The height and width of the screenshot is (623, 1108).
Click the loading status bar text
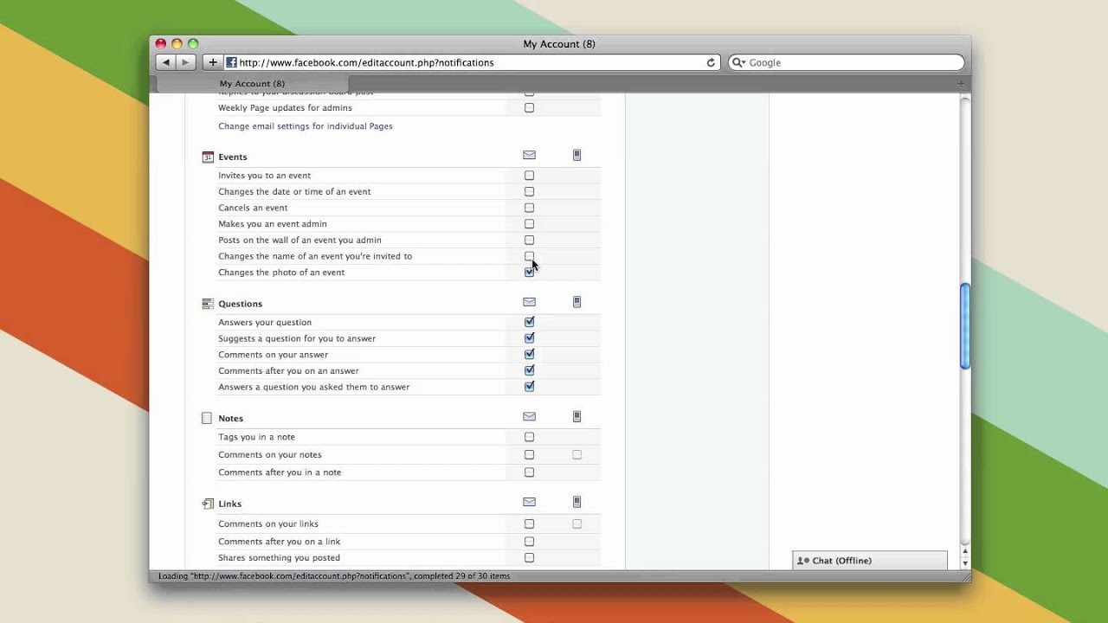coord(334,576)
